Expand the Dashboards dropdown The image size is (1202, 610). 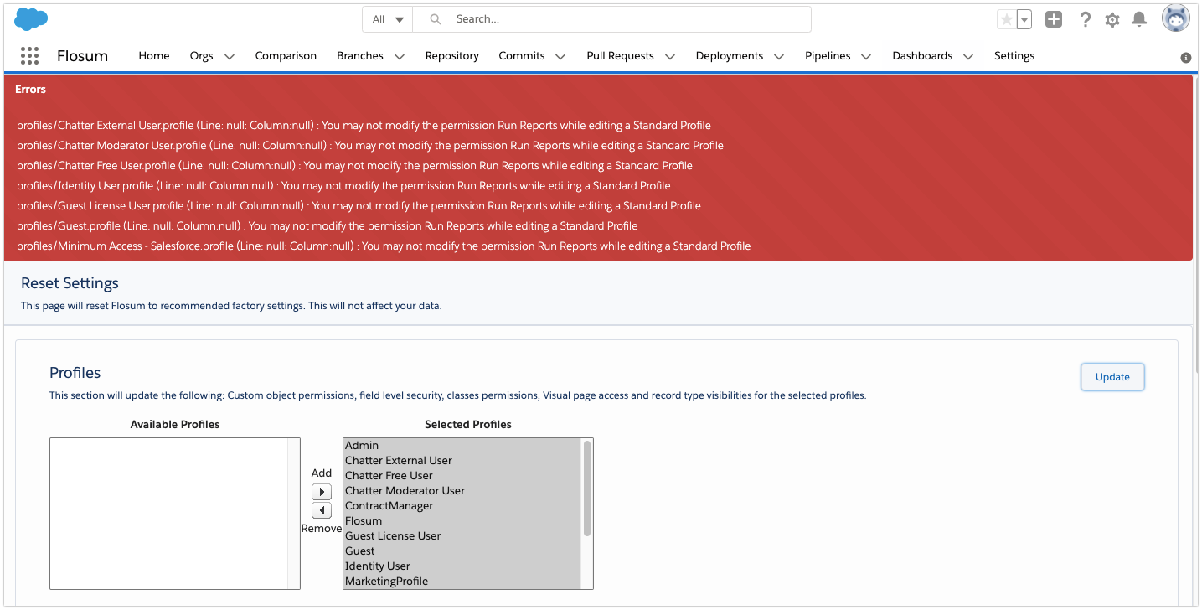pos(931,55)
